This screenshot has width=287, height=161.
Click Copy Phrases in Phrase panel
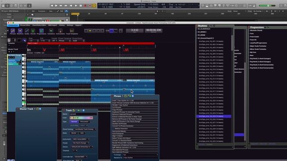click(x=135, y=110)
